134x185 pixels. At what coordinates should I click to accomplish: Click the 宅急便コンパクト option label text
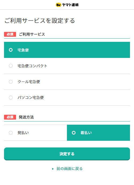tap(32, 66)
